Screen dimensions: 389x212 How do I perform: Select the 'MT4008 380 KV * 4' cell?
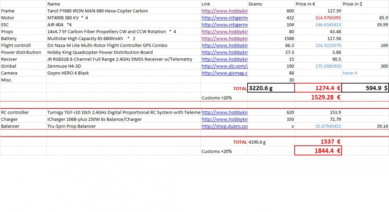tap(123, 18)
